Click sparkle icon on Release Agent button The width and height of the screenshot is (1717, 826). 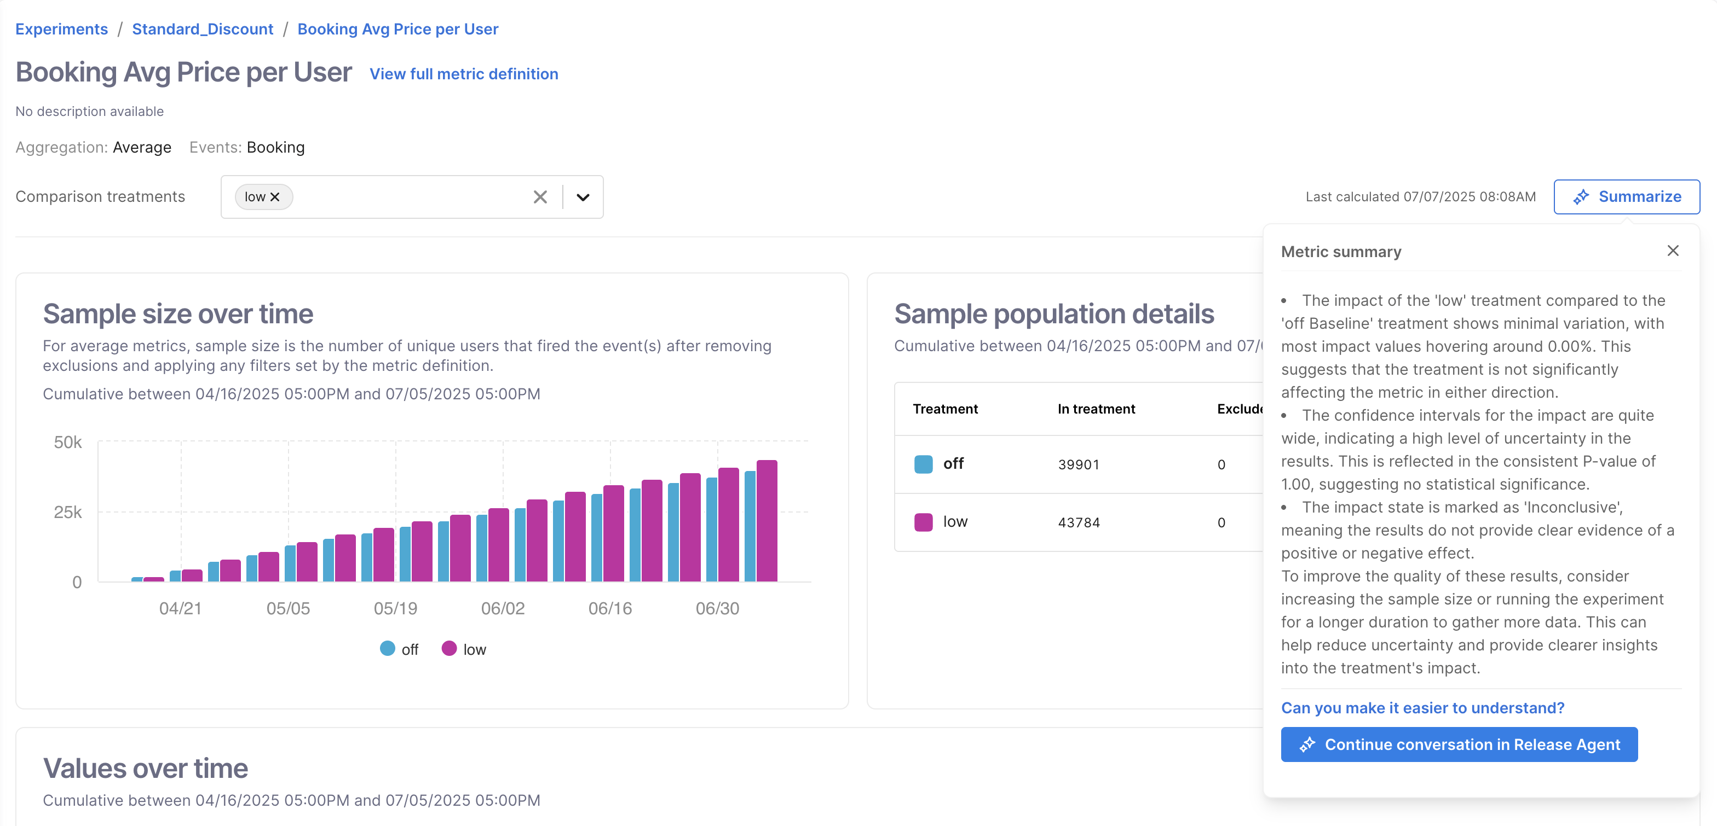pyautogui.click(x=1306, y=744)
